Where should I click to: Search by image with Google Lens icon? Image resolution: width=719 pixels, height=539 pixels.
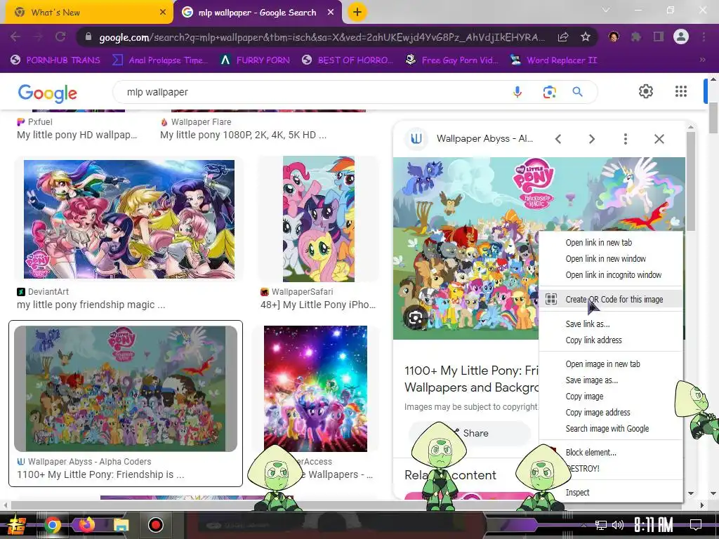549,92
